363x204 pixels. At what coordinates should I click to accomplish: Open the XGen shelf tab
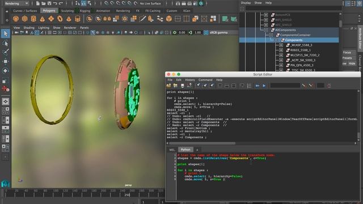point(187,11)
